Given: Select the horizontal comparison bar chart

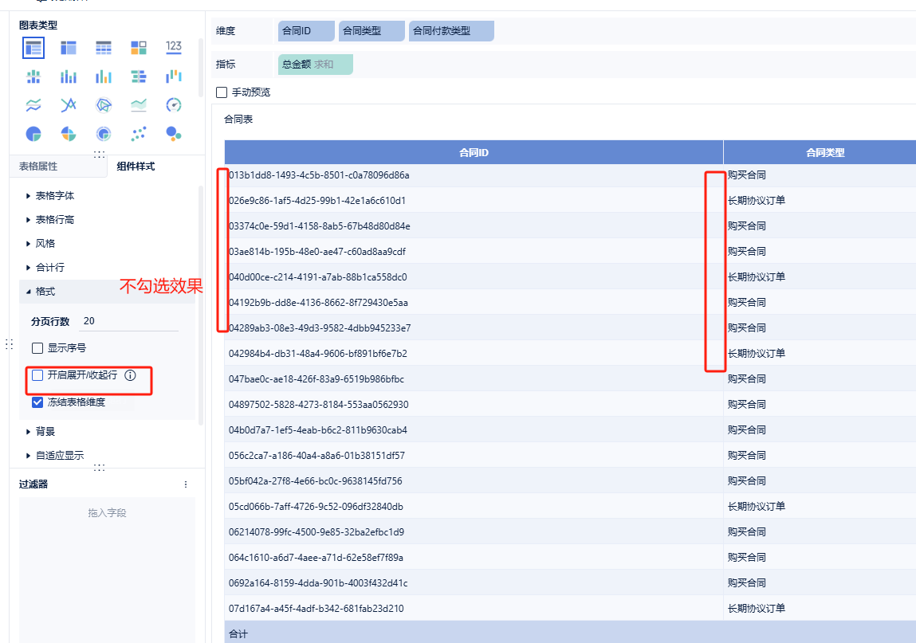Looking at the screenshot, I should click(139, 76).
